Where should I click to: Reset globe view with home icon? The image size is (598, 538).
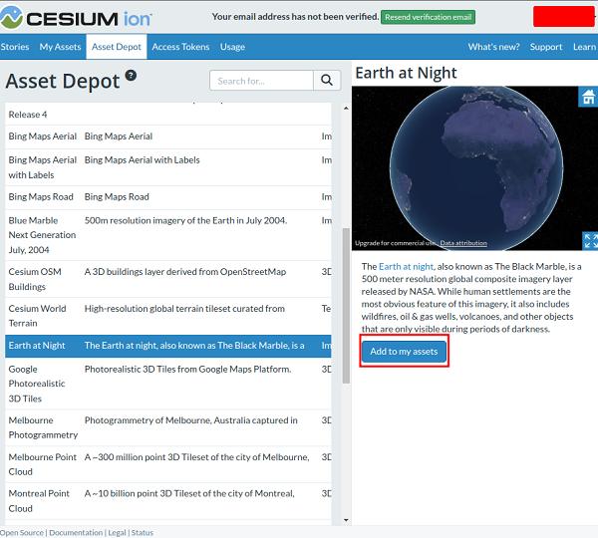[x=588, y=97]
